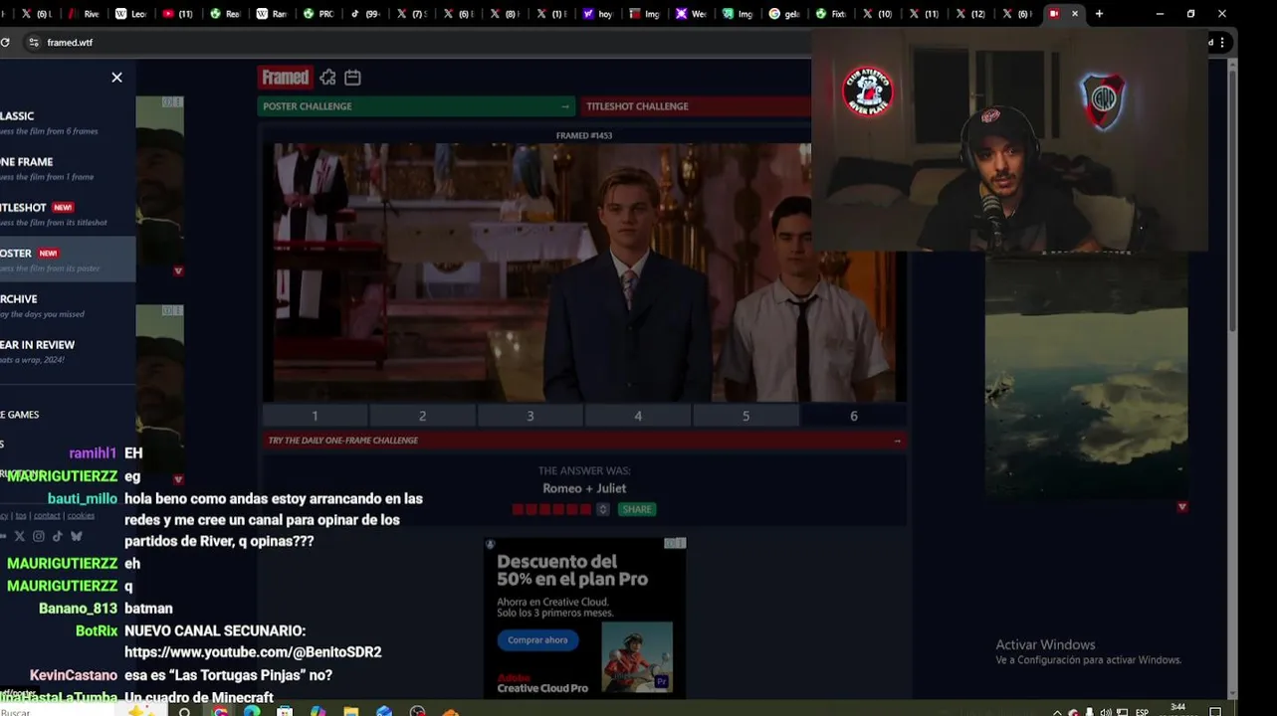The width and height of the screenshot is (1277, 716).
Task: Select frame number 6
Action: coord(853,416)
